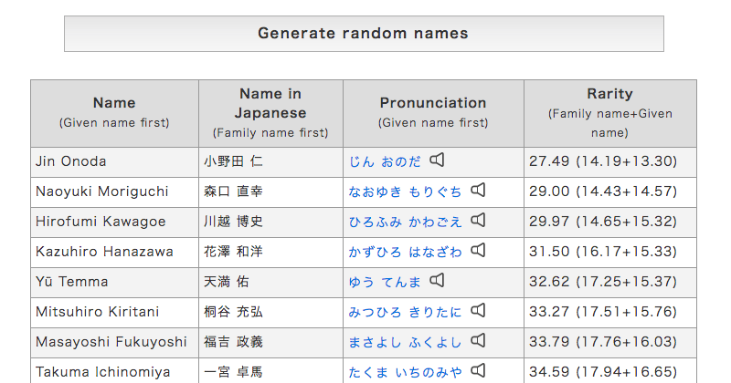Image resolution: width=731 pixels, height=383 pixels.
Task: Open the たくま いちのみや pronunciation link
Action: (405, 372)
